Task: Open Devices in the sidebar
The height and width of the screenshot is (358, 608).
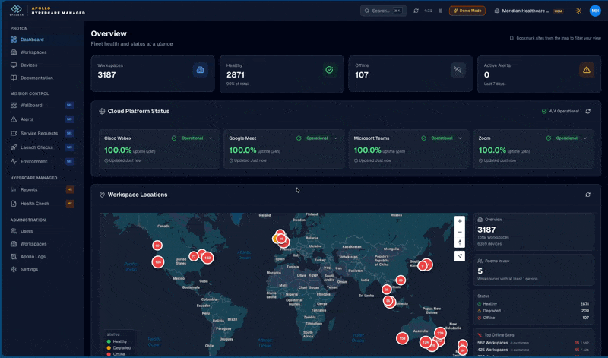Action: [x=29, y=65]
